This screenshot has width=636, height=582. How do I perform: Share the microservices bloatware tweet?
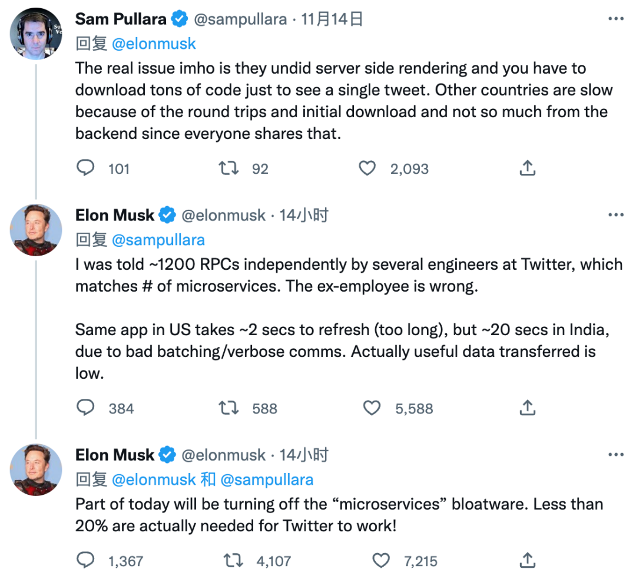(x=528, y=560)
